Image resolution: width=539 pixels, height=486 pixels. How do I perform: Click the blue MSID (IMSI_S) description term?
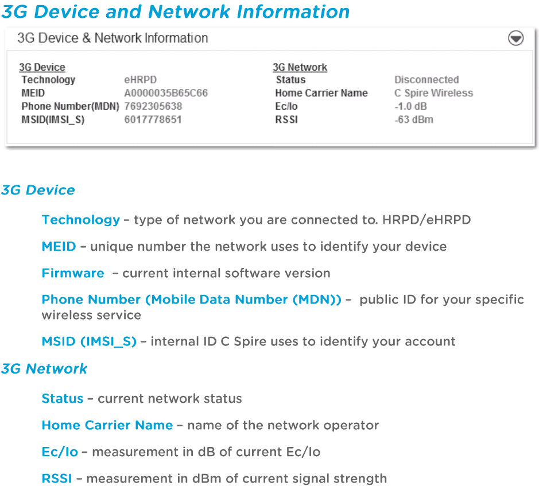tap(89, 341)
